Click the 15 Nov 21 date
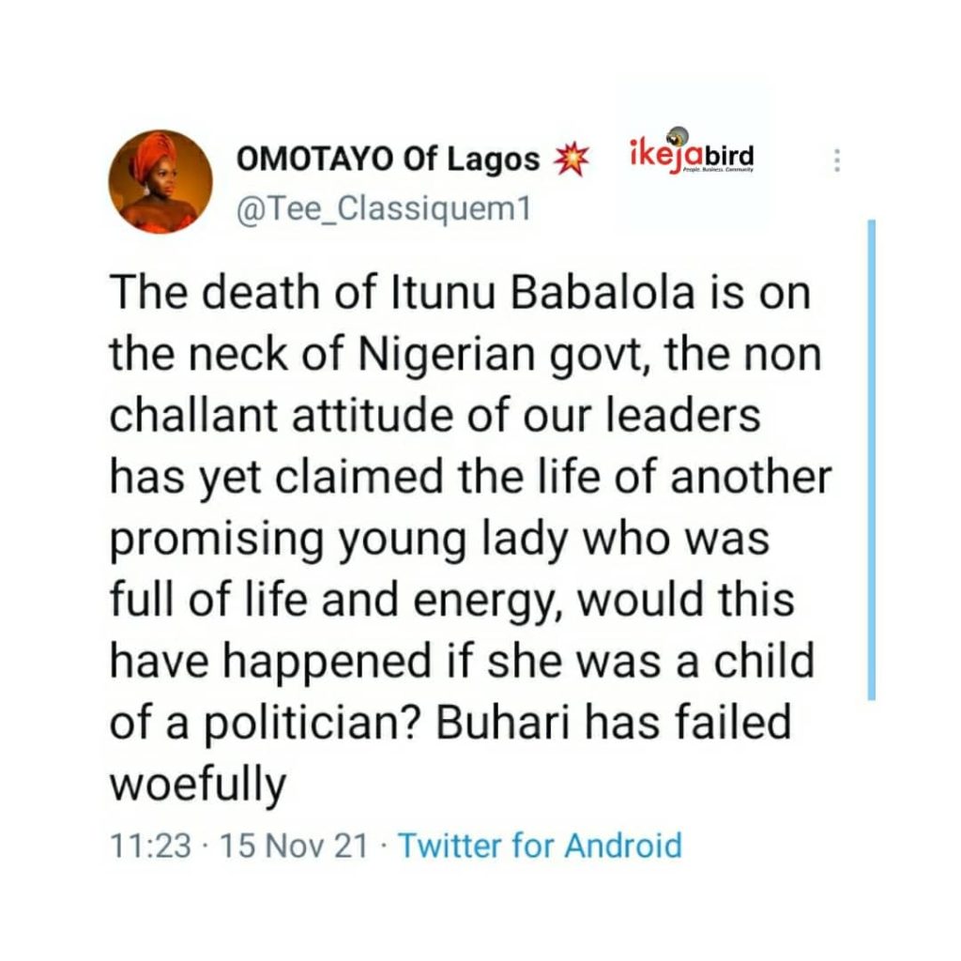This screenshot has width=961, height=961. [x=293, y=846]
